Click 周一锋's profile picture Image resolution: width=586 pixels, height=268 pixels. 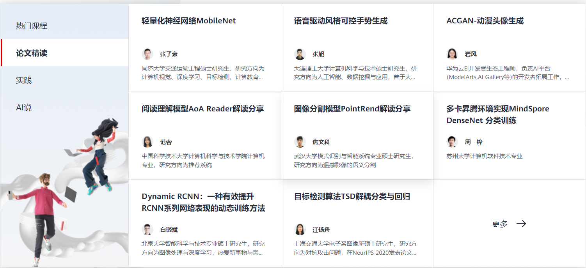[452, 142]
